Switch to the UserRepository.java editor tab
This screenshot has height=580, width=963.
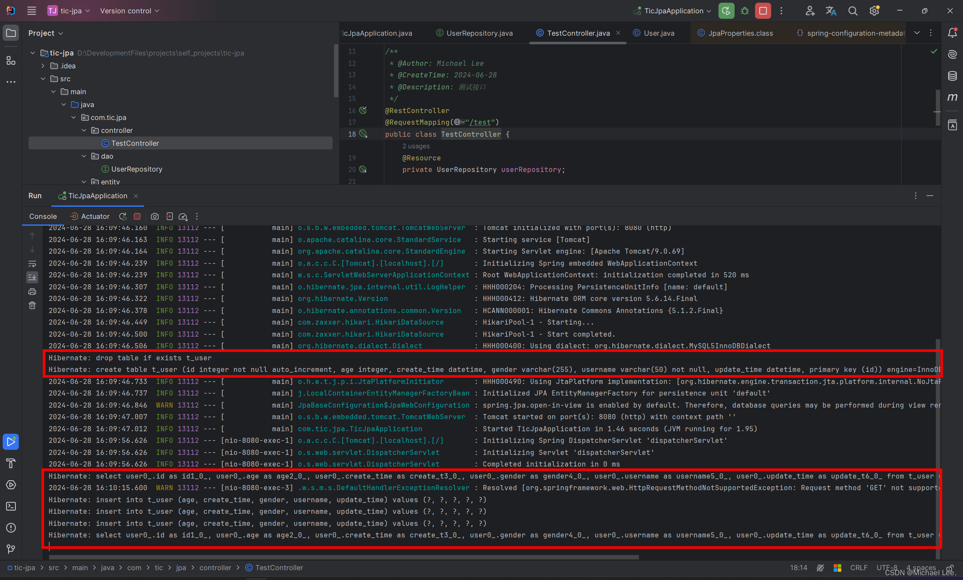479,33
